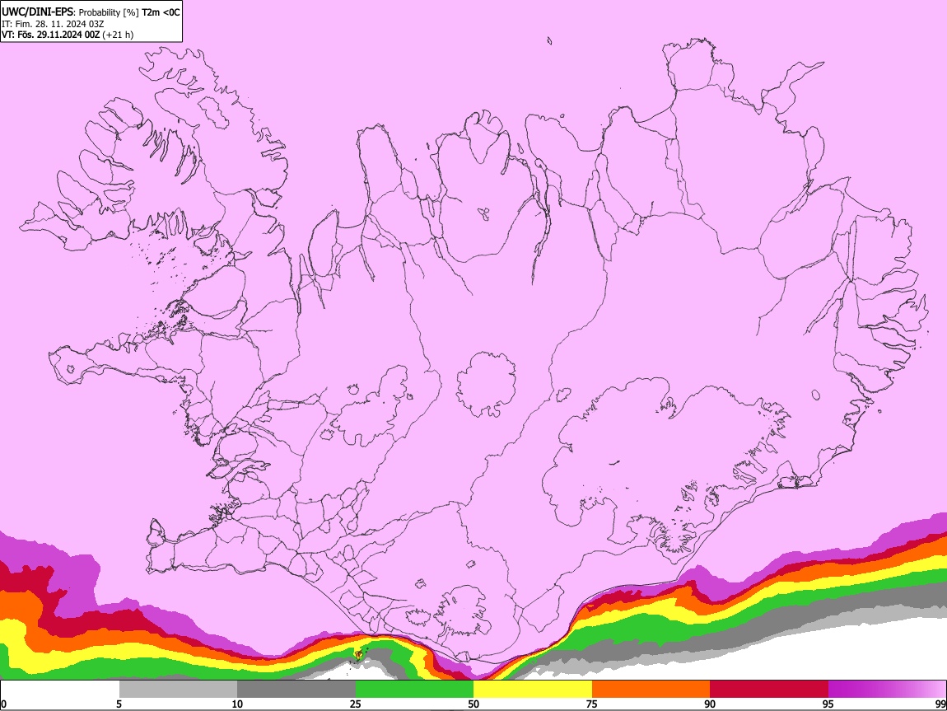Click the light gray 5–10% legend swatch
The image size is (947, 711).
click(x=178, y=689)
